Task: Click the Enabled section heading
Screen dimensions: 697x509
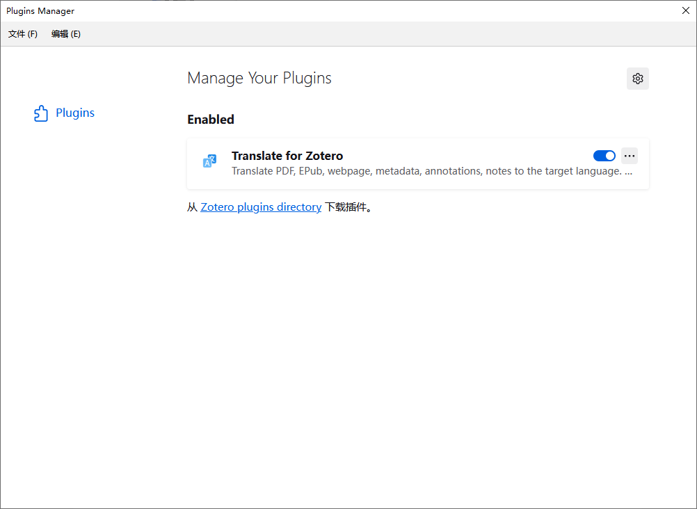Action: [211, 120]
